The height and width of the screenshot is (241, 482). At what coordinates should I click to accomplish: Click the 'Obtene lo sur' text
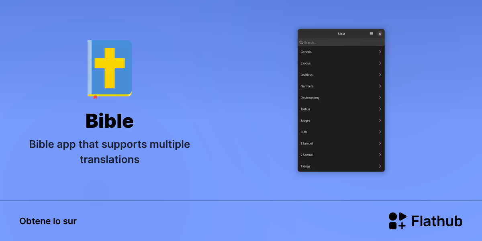coord(48,221)
